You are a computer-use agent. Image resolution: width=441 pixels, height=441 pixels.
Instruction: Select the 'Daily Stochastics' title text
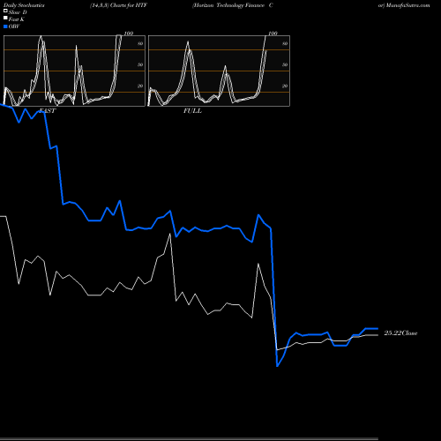pos(24,5)
